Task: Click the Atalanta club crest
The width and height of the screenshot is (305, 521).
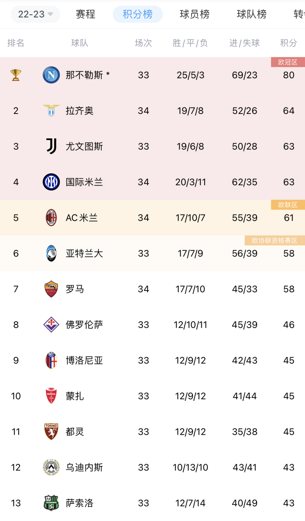Action: (51, 253)
